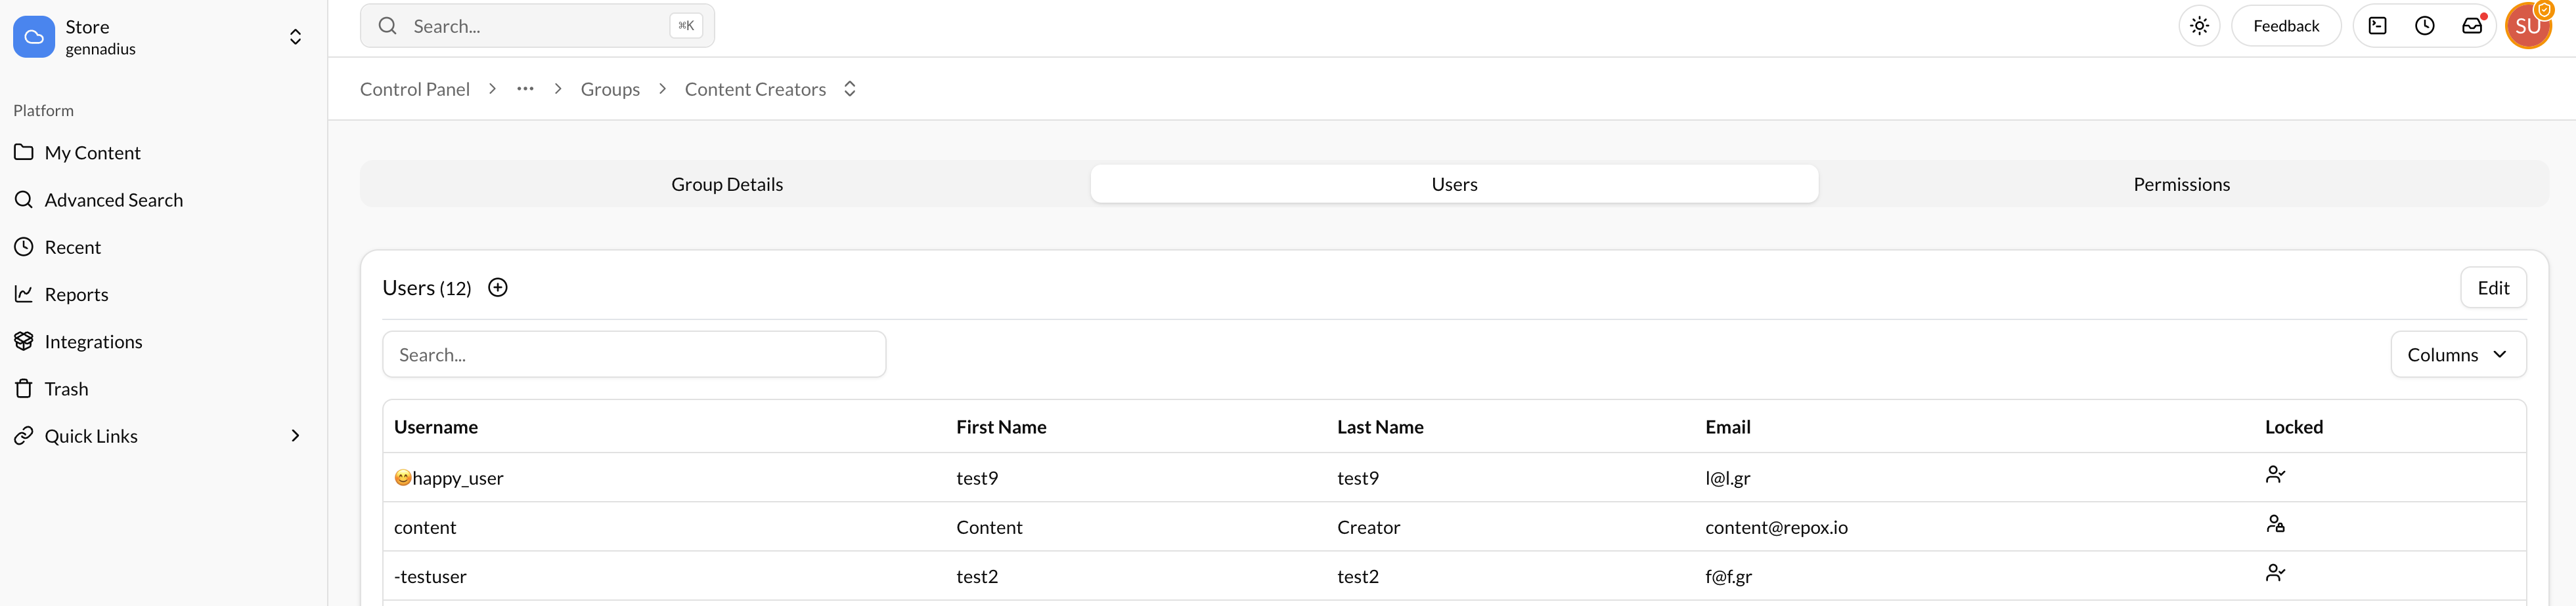Toggle lock status for happy_user

2276,474
